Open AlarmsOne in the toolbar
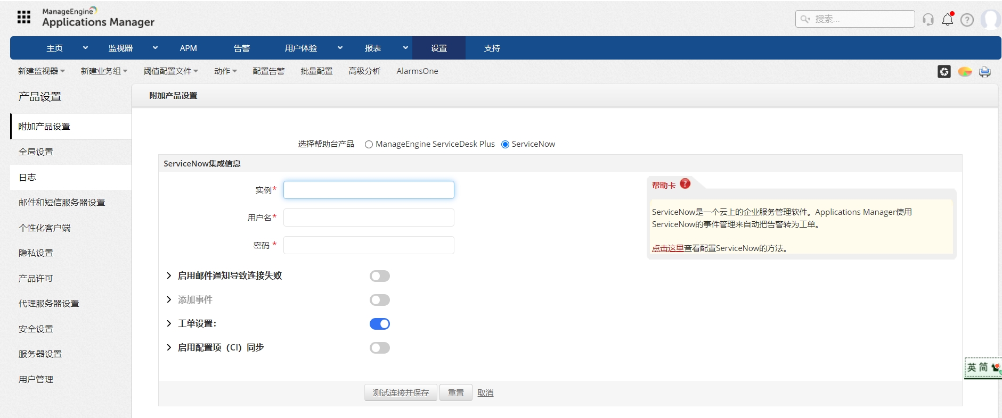1002x418 pixels. pos(417,71)
